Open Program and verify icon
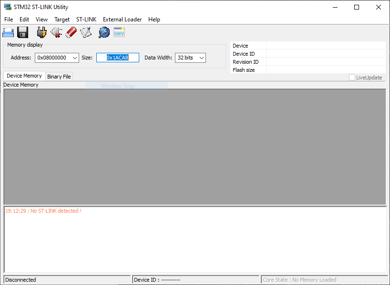 point(86,32)
